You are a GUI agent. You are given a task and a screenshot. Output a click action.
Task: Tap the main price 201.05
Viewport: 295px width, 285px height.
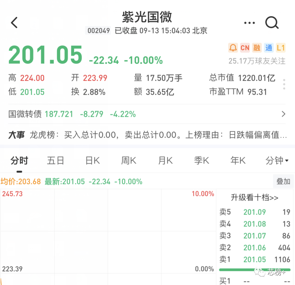(45, 55)
